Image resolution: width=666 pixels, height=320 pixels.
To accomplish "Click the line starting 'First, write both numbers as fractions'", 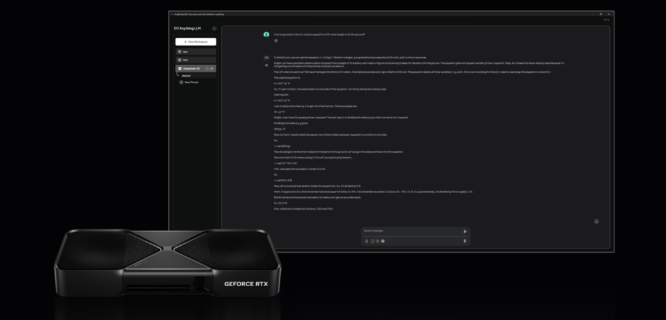I will click(304, 209).
